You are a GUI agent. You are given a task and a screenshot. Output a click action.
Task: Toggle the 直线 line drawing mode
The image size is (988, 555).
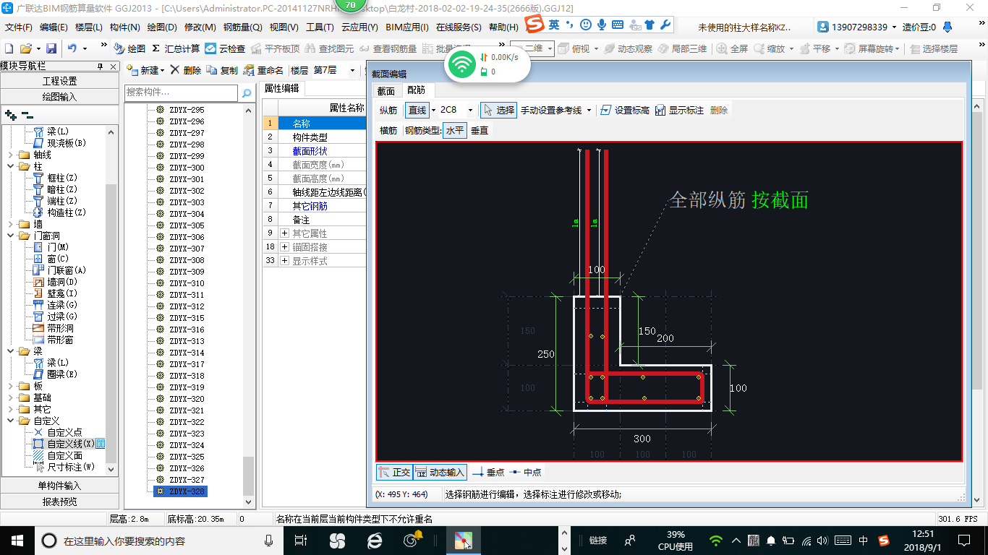coord(417,110)
